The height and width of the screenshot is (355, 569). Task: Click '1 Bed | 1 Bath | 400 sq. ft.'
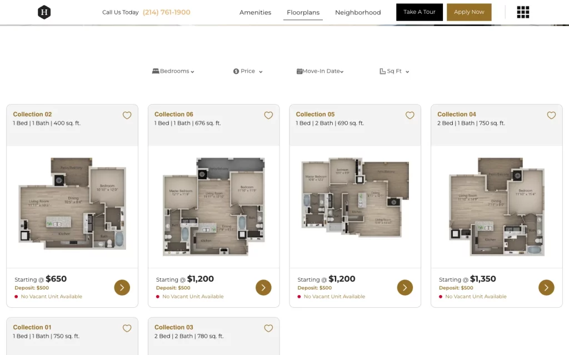coord(47,123)
